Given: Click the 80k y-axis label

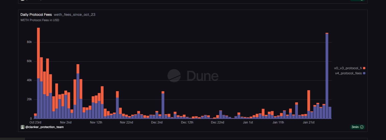Looking at the screenshot, I should click(x=29, y=42).
